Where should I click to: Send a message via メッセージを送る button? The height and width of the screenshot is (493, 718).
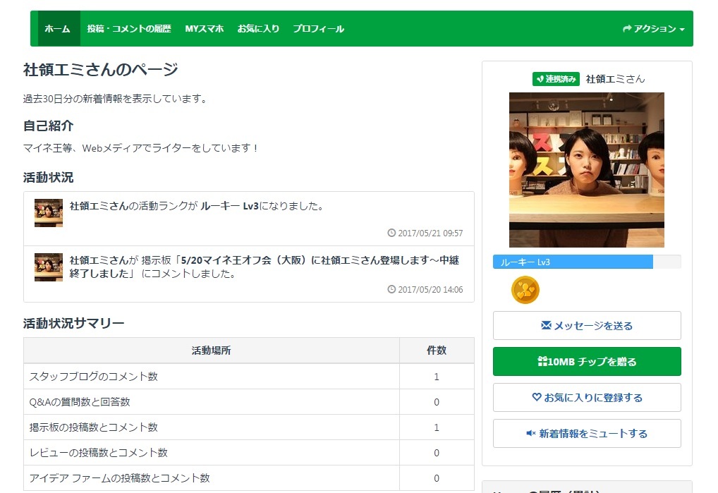586,326
